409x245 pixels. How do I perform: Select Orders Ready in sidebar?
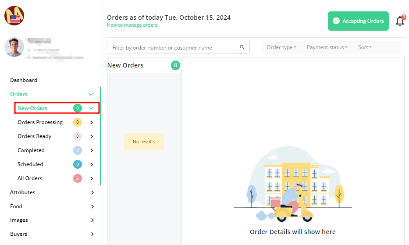35,136
